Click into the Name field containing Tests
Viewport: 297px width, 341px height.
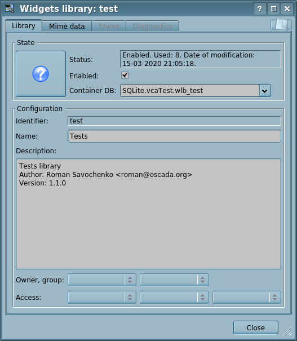(174, 136)
